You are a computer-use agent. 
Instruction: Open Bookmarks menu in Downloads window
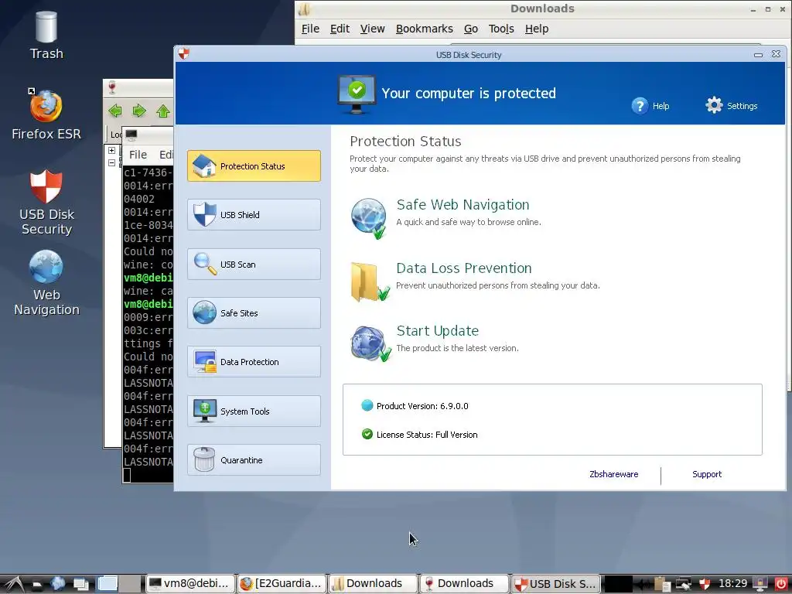point(425,29)
